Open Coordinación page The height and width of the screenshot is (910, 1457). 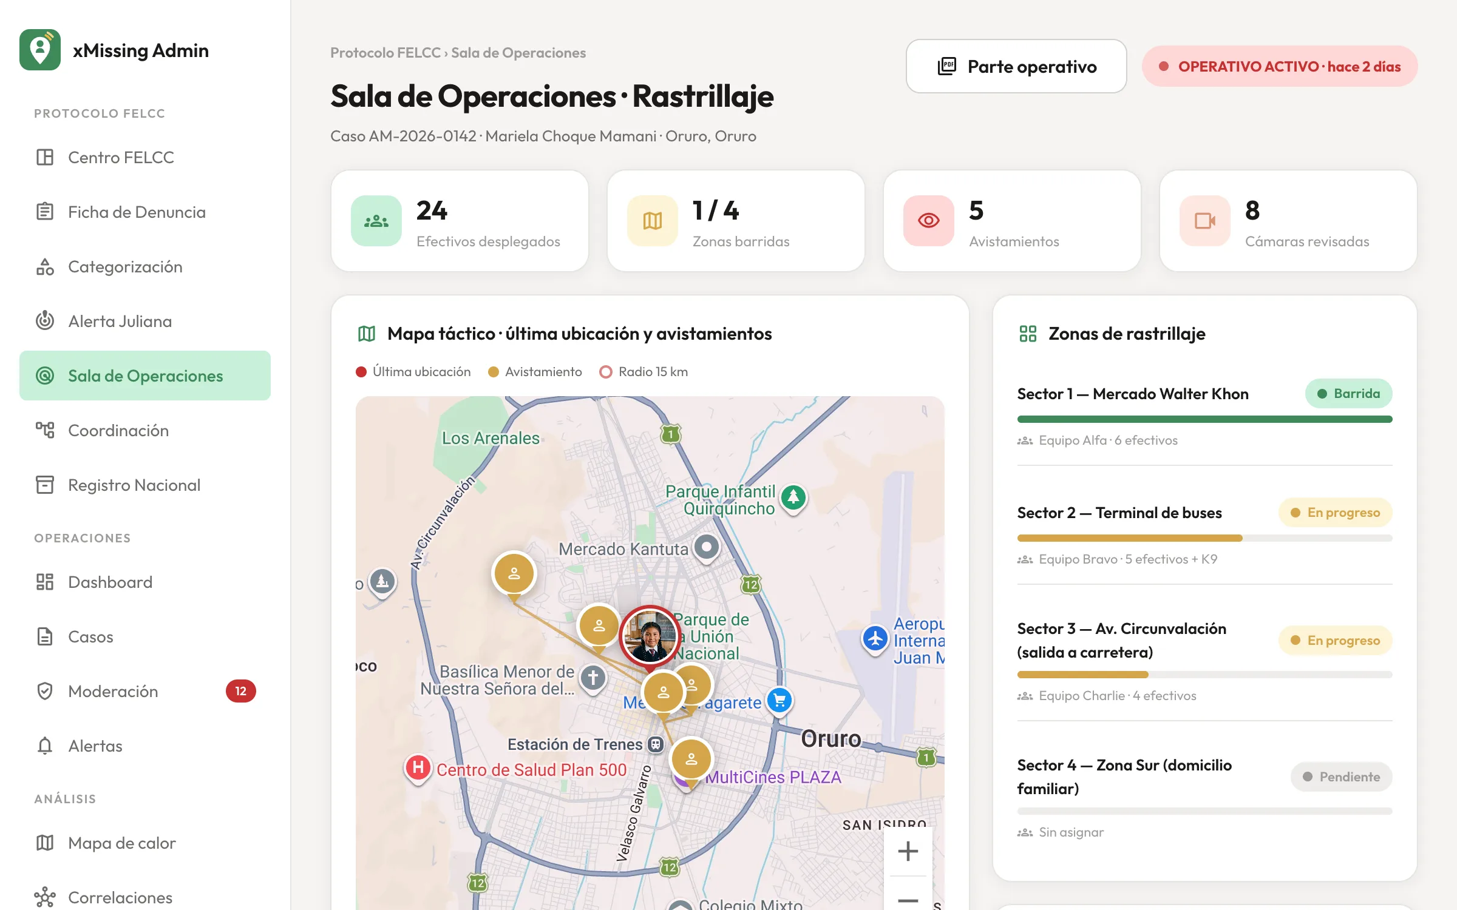(x=145, y=430)
